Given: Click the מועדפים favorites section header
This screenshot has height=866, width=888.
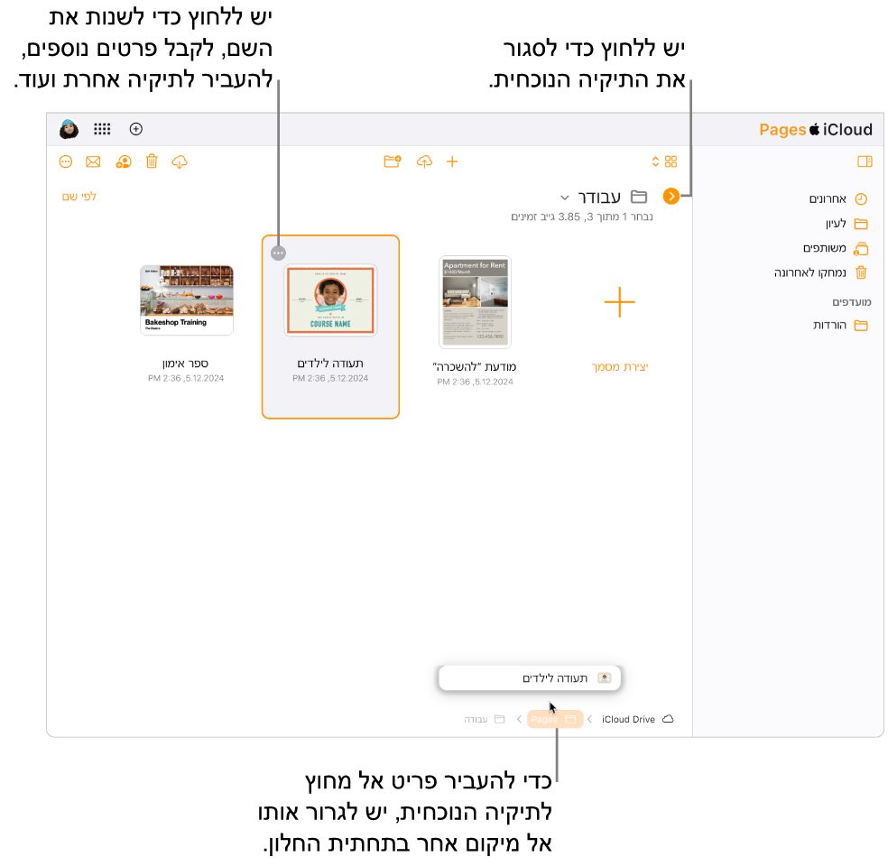Looking at the screenshot, I should click(851, 302).
